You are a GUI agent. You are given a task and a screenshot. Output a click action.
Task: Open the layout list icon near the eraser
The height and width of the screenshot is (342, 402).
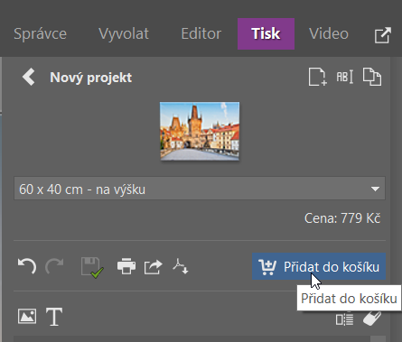click(x=344, y=319)
